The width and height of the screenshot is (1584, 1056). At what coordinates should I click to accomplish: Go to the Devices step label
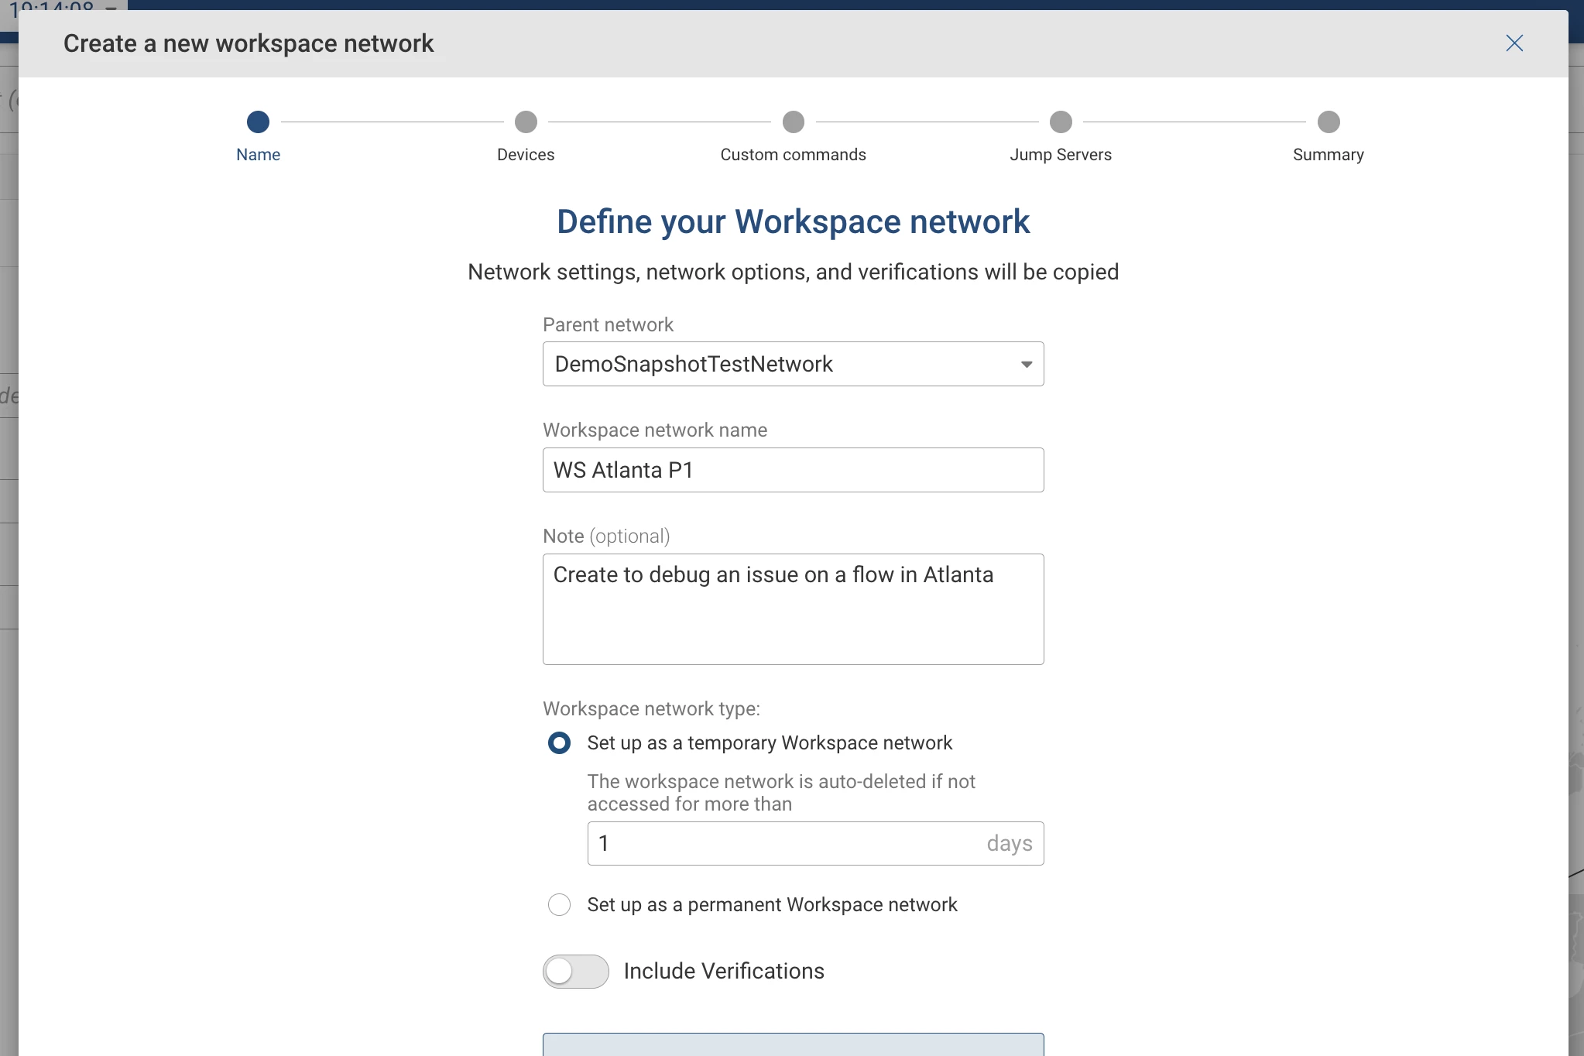(x=526, y=155)
